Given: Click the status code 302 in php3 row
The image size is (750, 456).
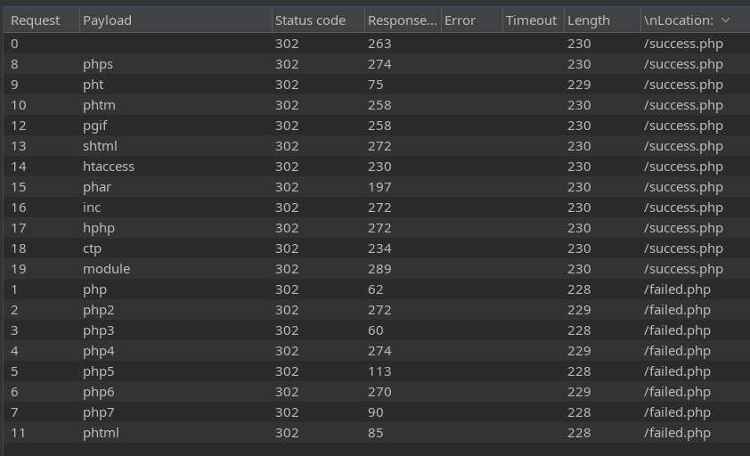Looking at the screenshot, I should tap(287, 330).
